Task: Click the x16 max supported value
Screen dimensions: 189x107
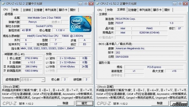Action: 174,71
